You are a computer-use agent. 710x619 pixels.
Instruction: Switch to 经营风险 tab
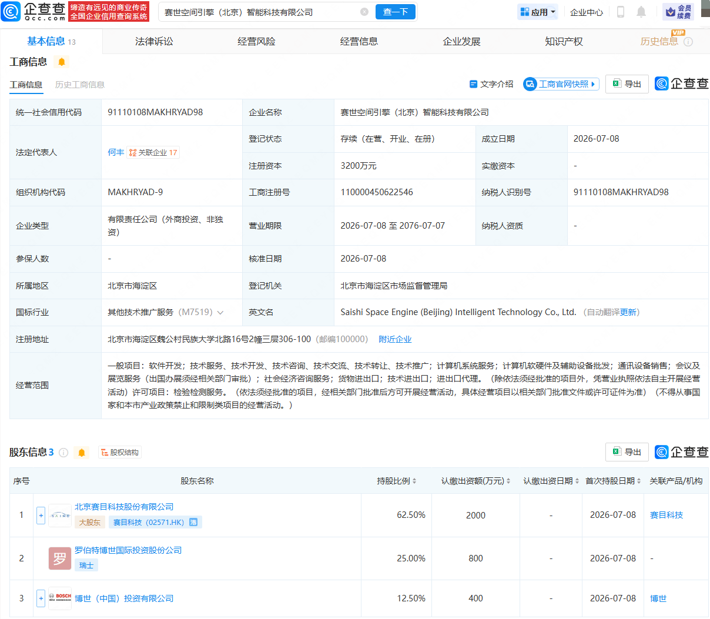[x=256, y=41]
